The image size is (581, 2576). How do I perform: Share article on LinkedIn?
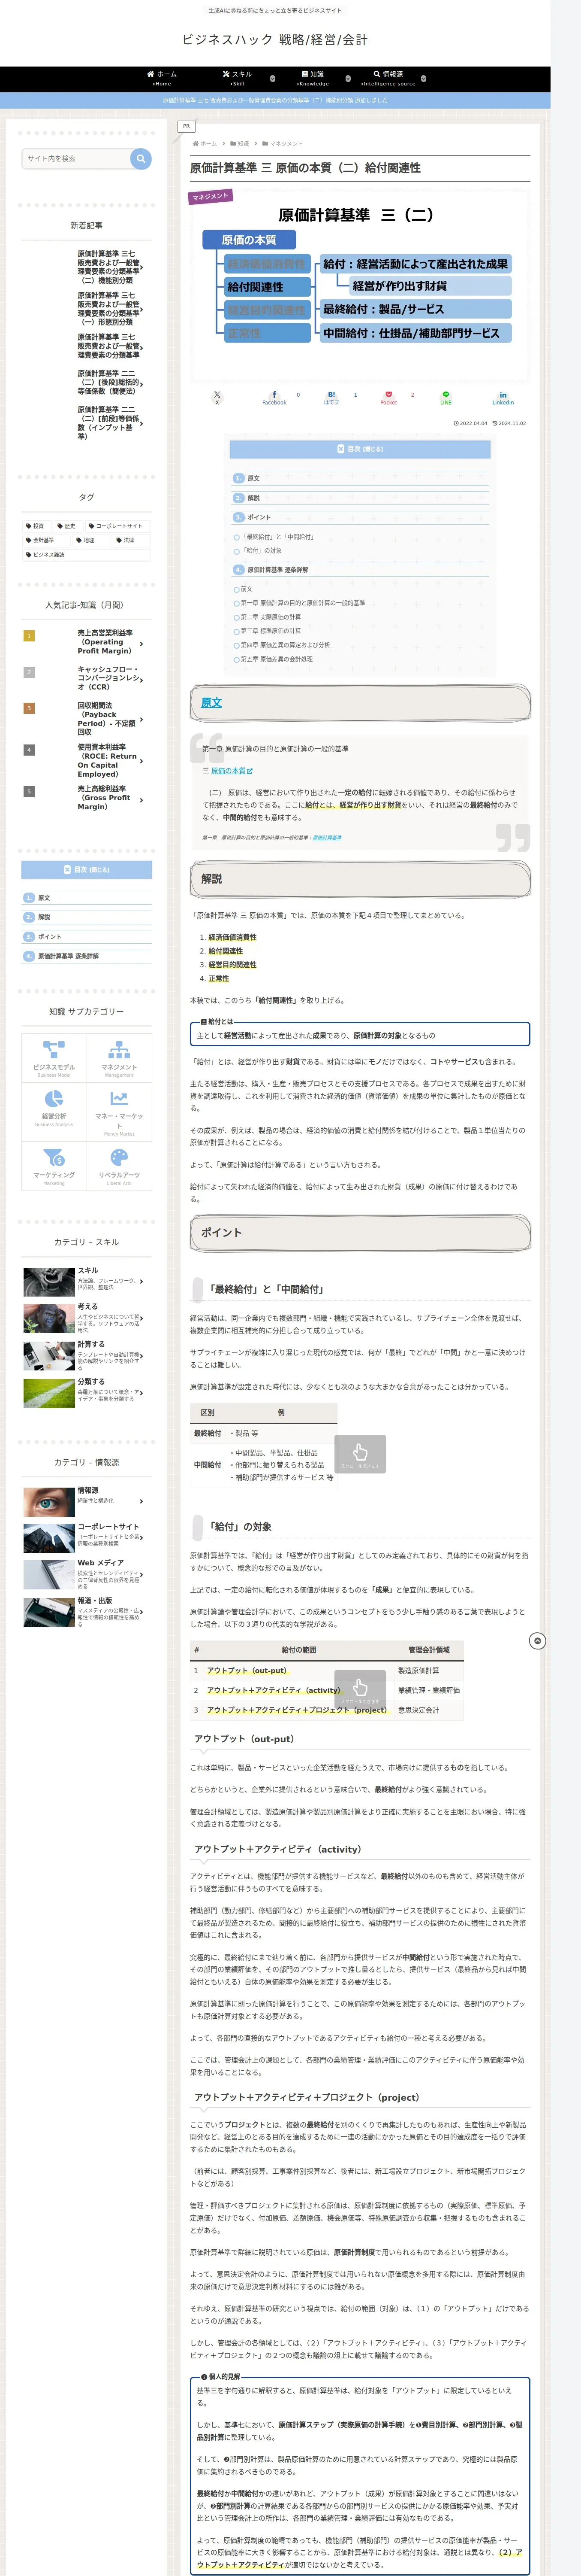point(502,398)
